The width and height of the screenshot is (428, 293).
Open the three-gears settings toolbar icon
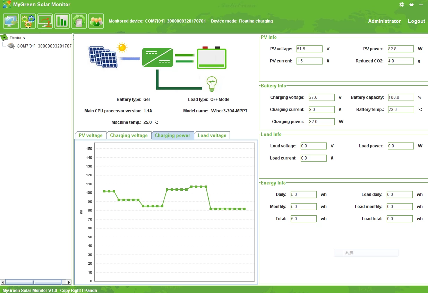[28, 21]
